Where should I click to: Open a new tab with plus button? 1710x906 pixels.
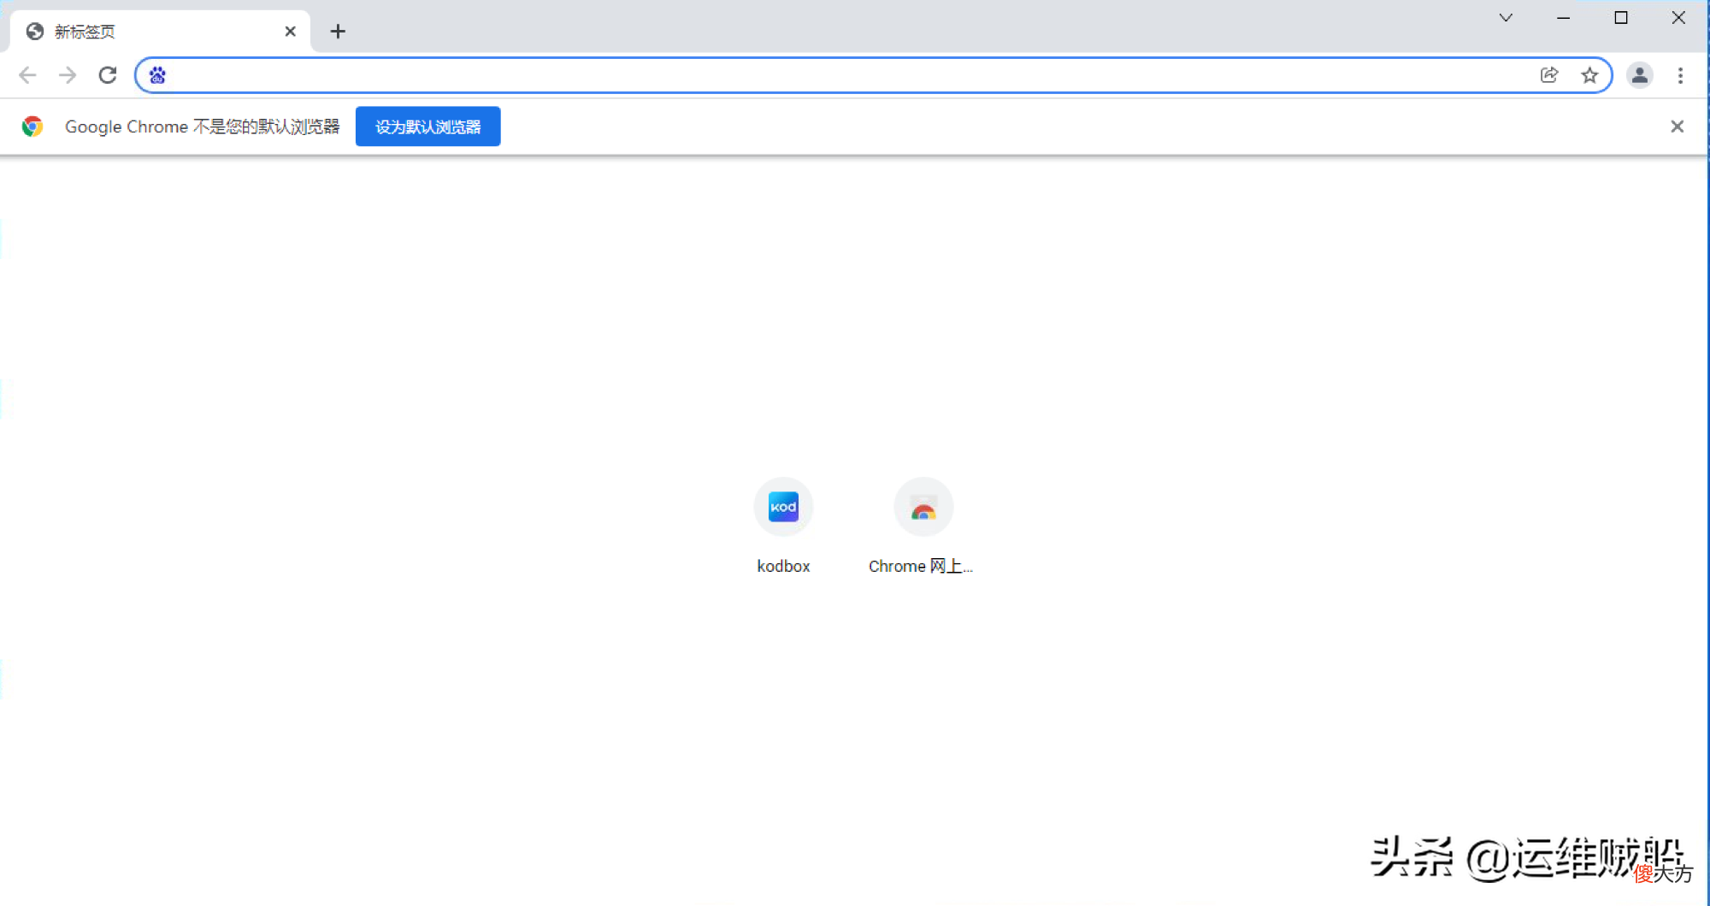pyautogui.click(x=338, y=32)
